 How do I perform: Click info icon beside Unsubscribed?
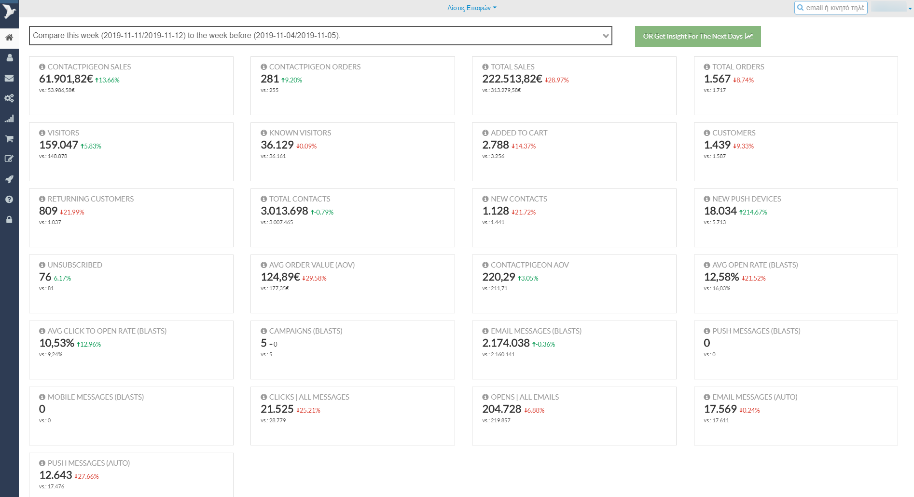pos(42,265)
